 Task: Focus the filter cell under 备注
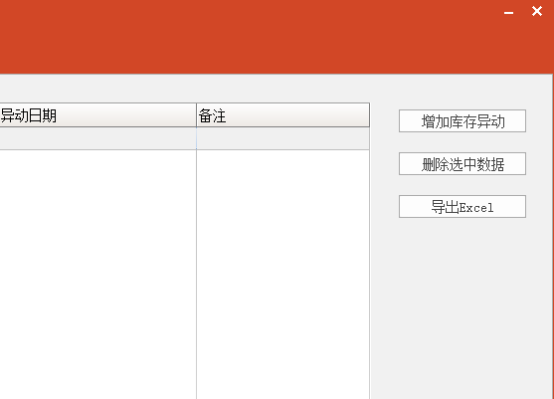click(283, 138)
